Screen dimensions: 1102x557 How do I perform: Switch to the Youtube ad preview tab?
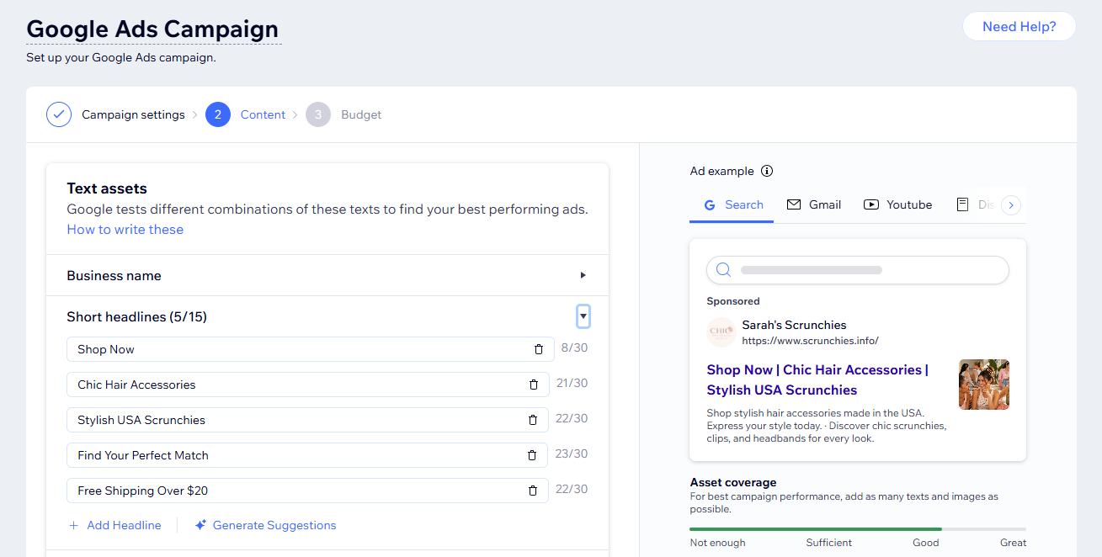(897, 204)
